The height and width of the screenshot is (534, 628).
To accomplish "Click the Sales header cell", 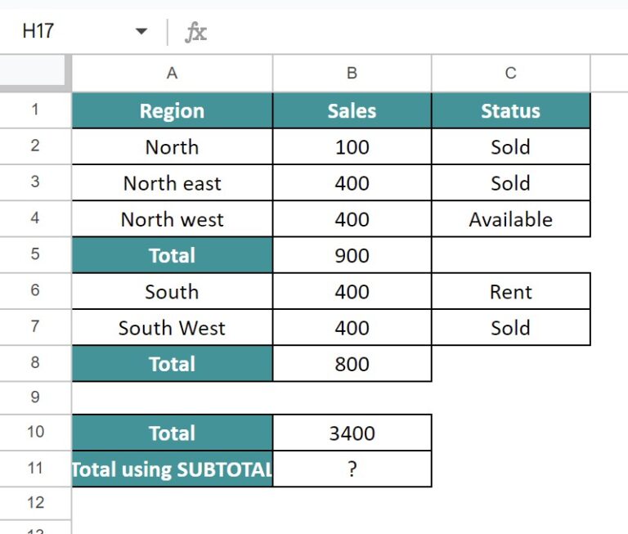I will point(352,110).
